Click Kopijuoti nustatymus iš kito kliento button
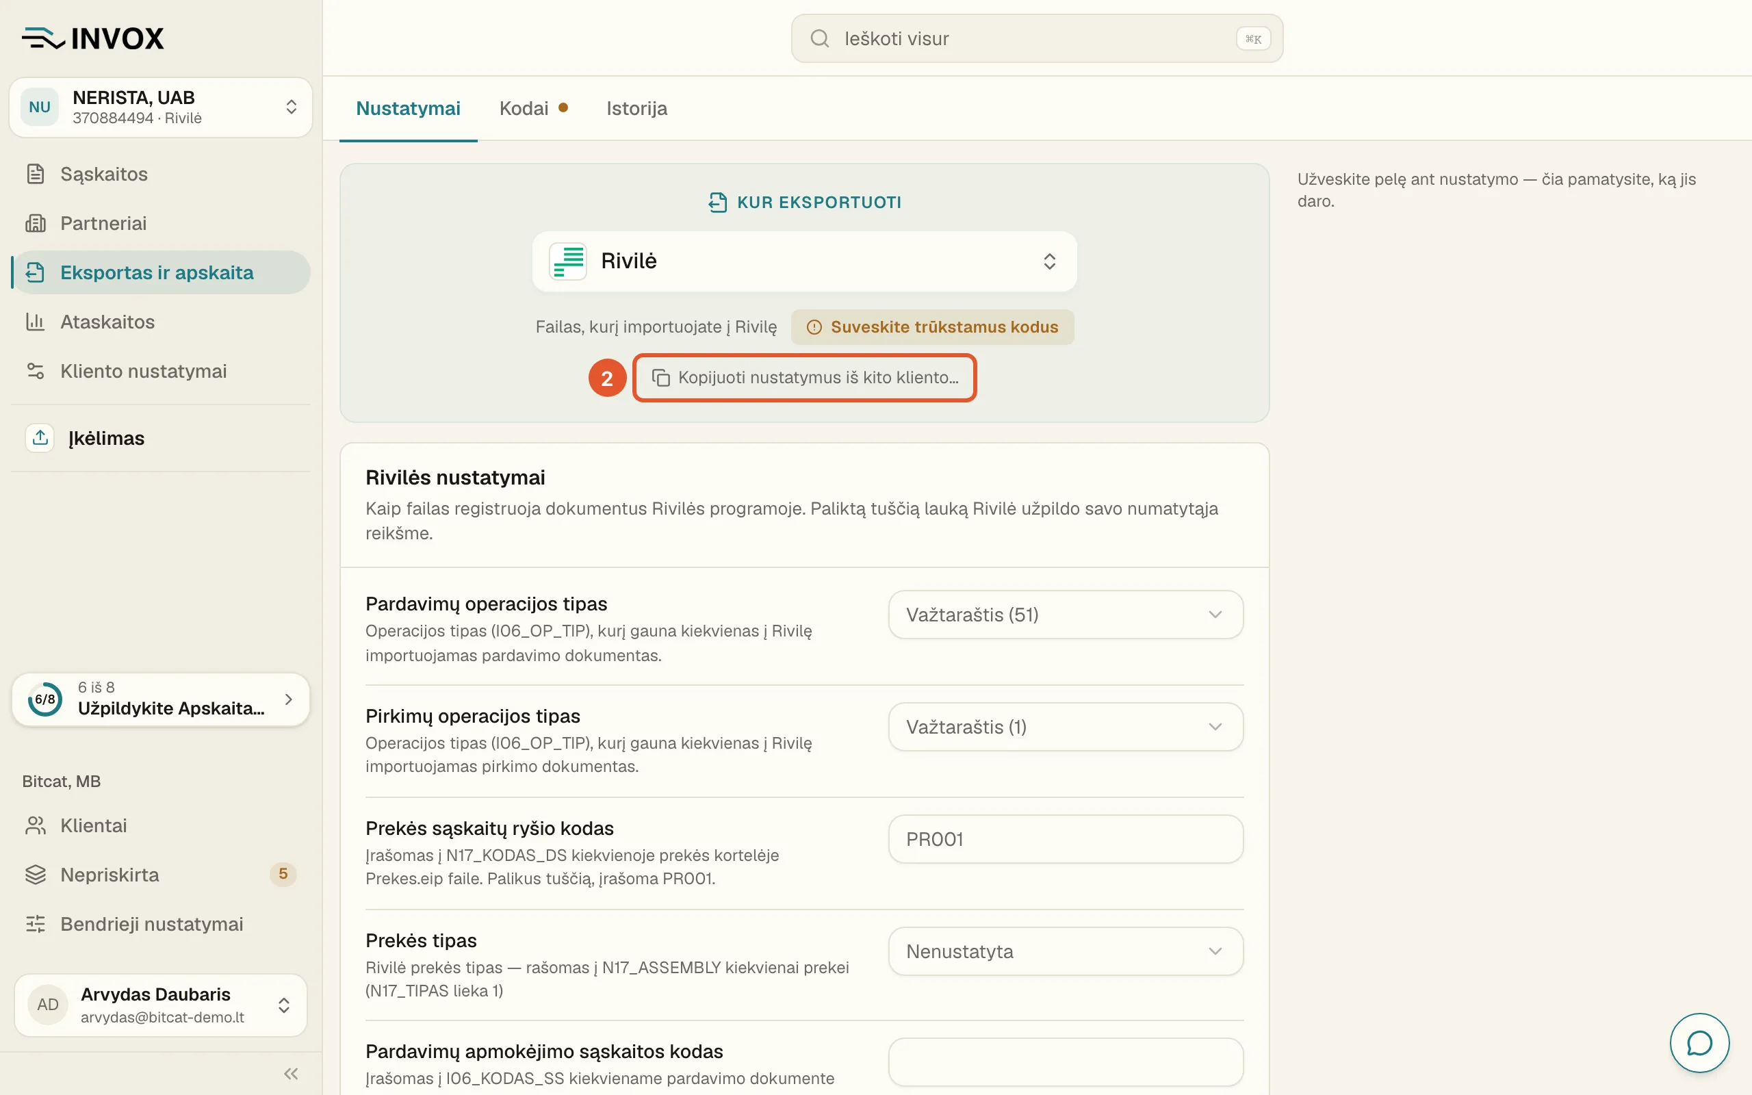This screenshot has height=1095, width=1752. (804, 378)
